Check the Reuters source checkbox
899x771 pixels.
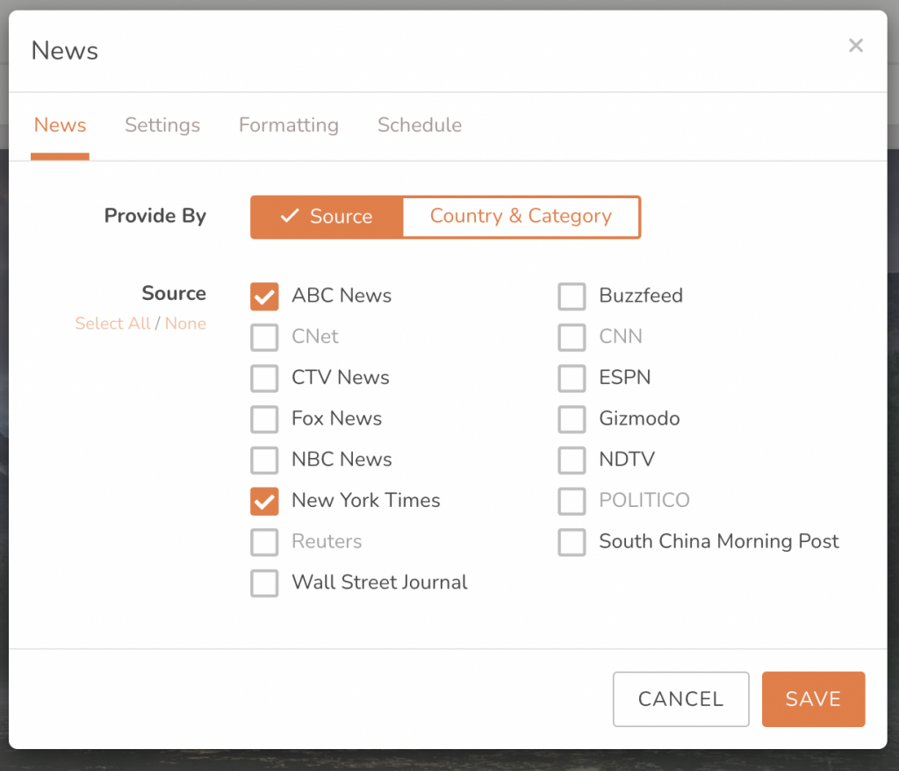[264, 542]
